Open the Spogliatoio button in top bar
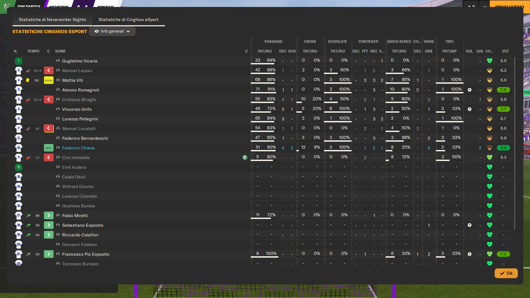This screenshot has width=530, height=298. tap(510, 7)
